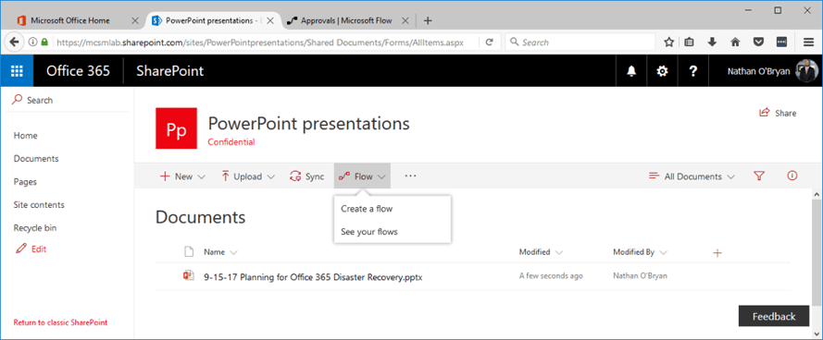Click the site information icon in address bar
The image size is (823, 340).
pos(33,42)
